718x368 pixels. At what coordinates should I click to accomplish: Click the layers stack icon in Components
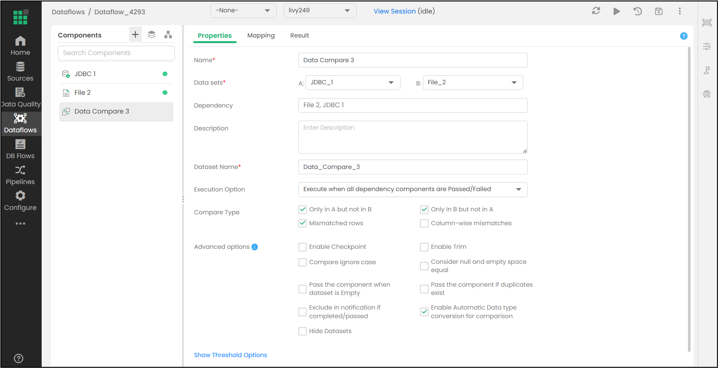click(x=152, y=35)
